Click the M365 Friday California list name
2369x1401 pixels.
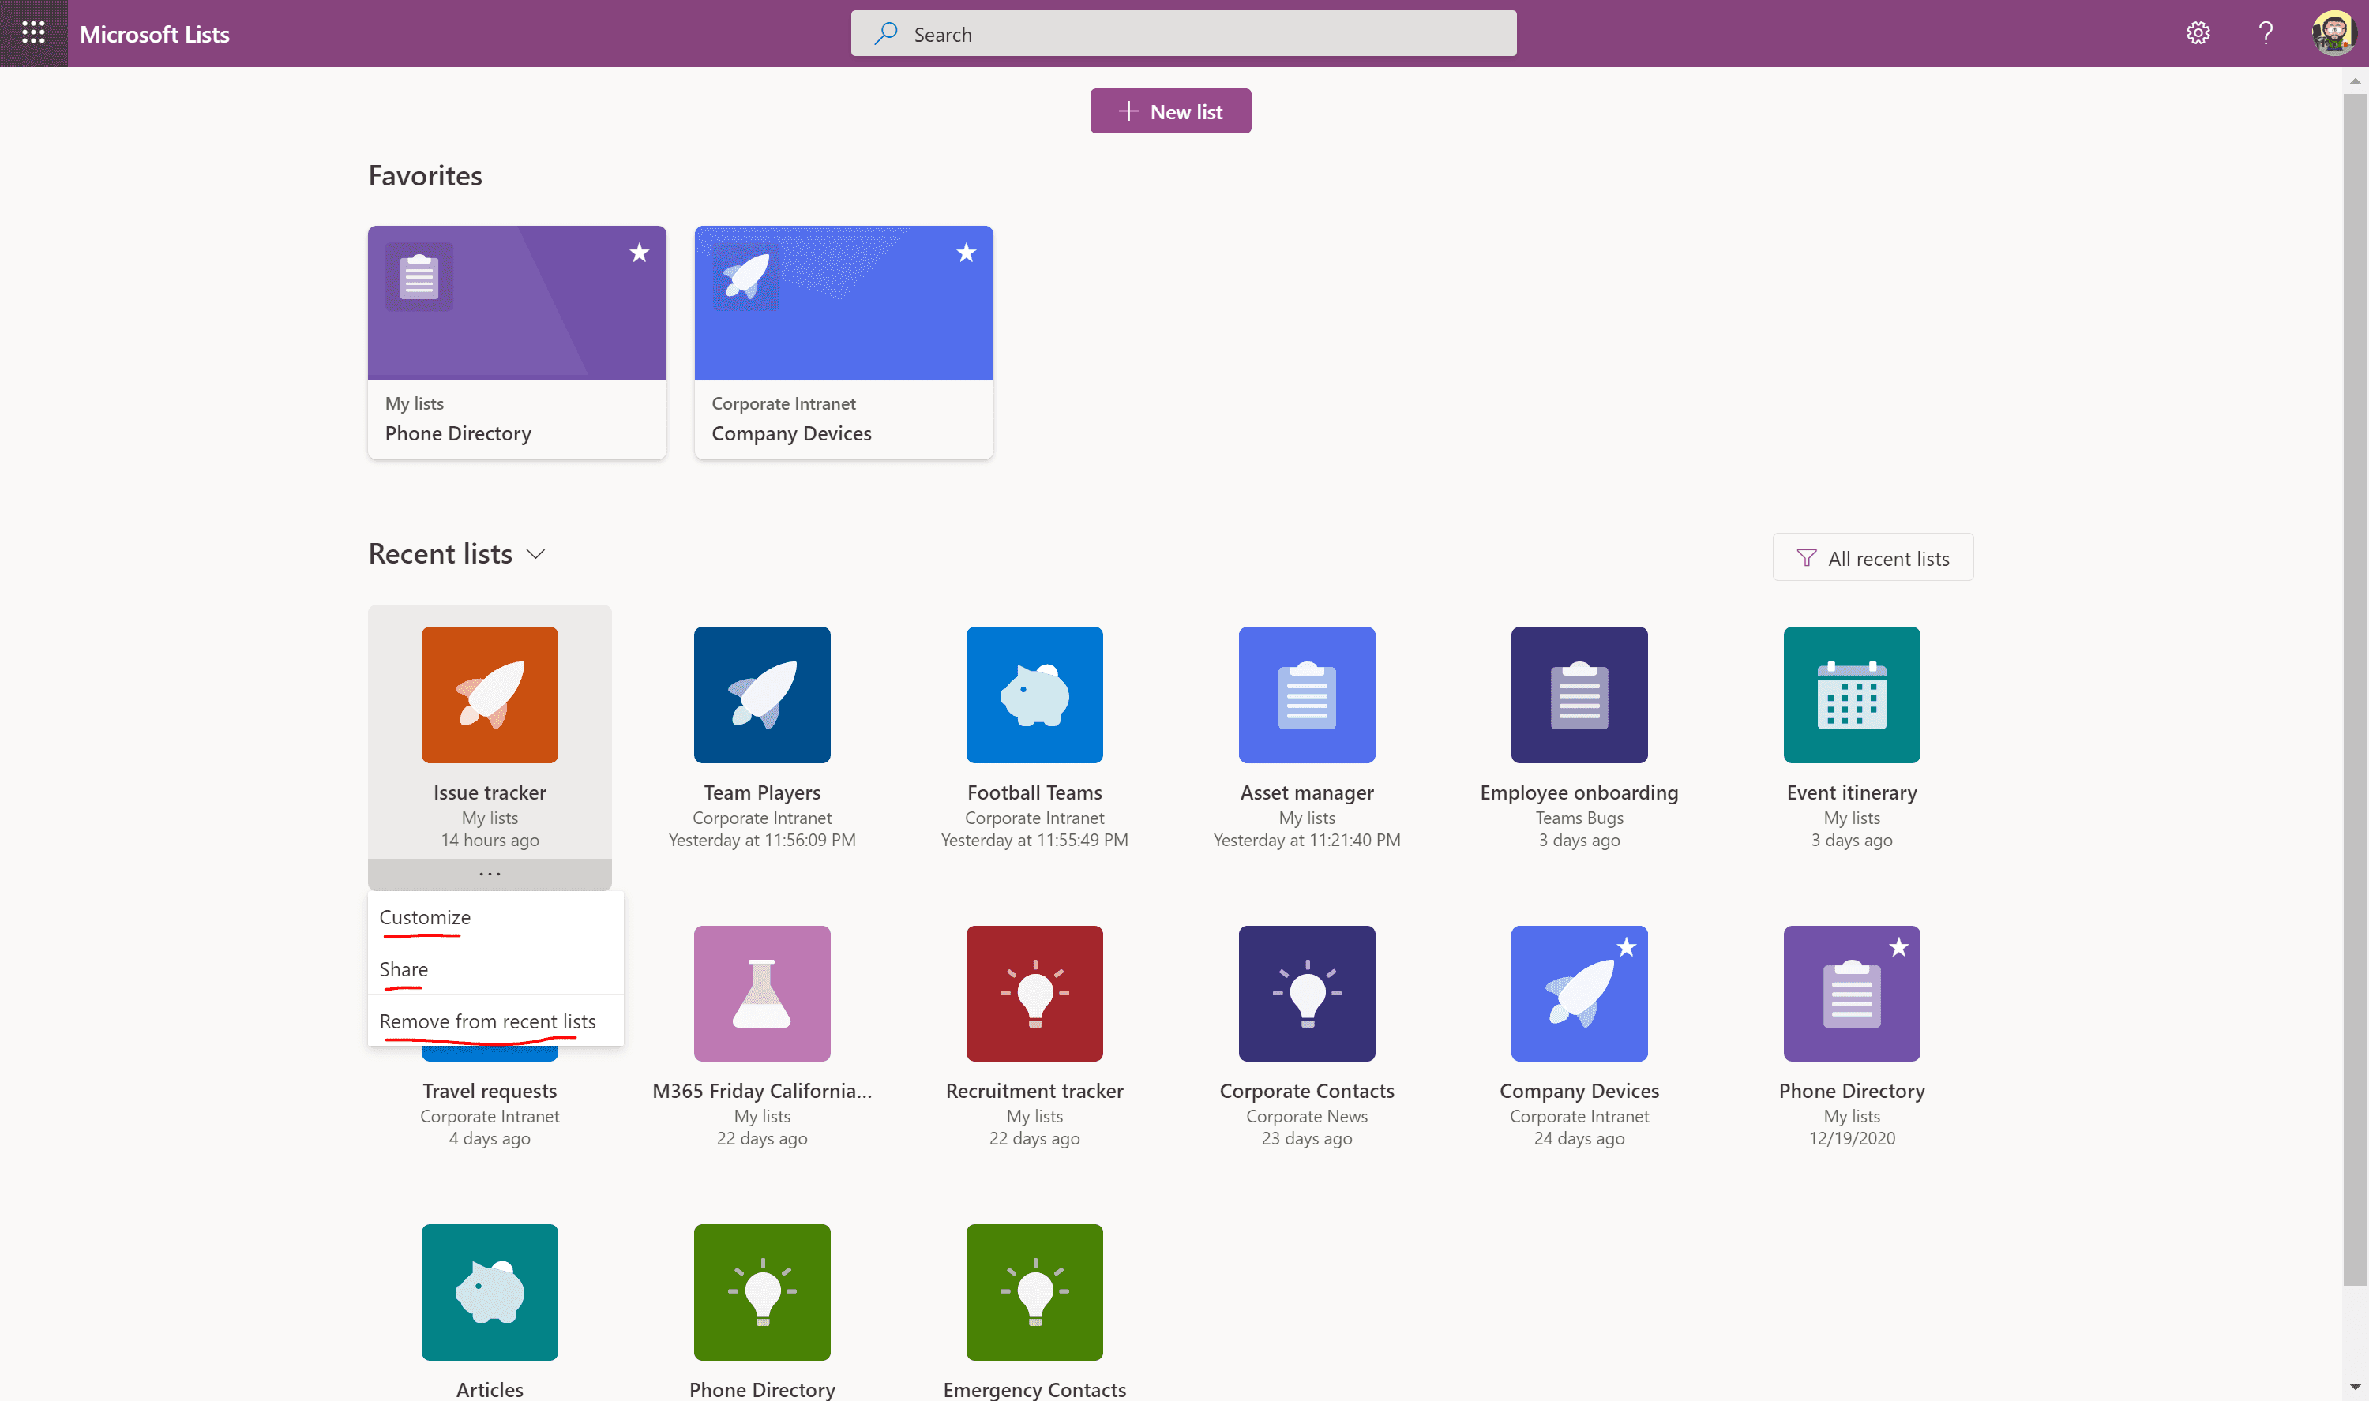(762, 1090)
